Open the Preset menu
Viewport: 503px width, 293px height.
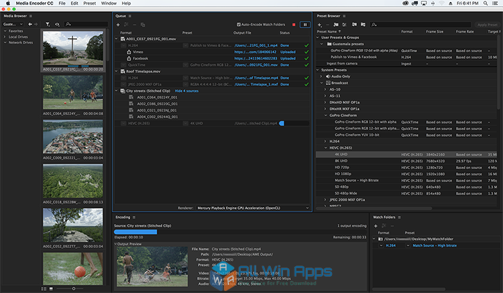coord(89,3)
